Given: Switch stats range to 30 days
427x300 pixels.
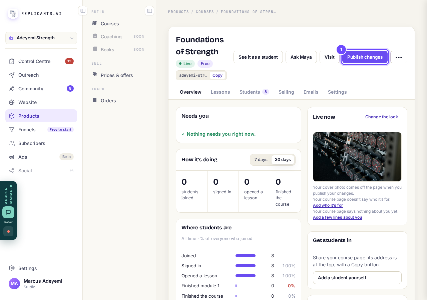Looking at the screenshot, I should click(283, 160).
